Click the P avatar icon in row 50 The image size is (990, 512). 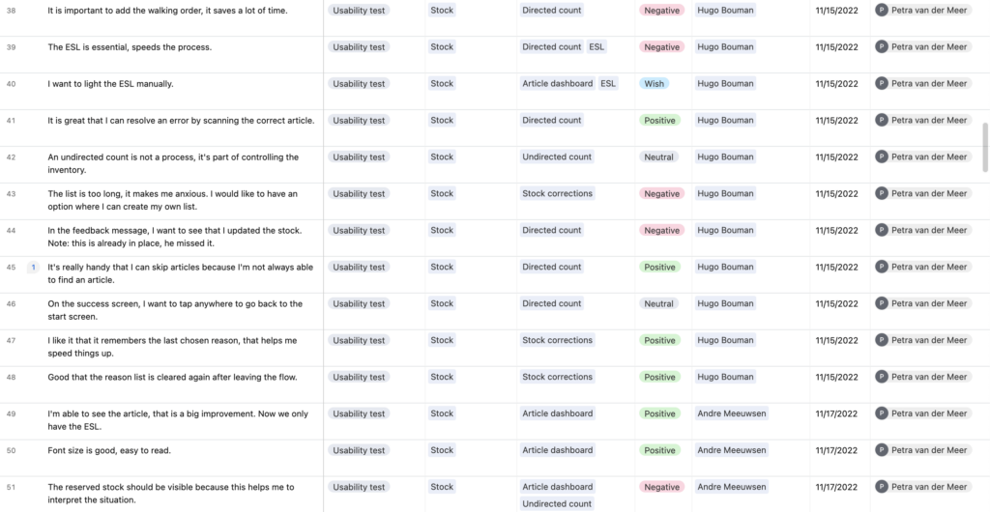[882, 451]
